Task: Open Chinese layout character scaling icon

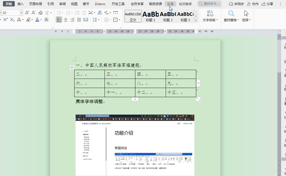Action: 91,13
